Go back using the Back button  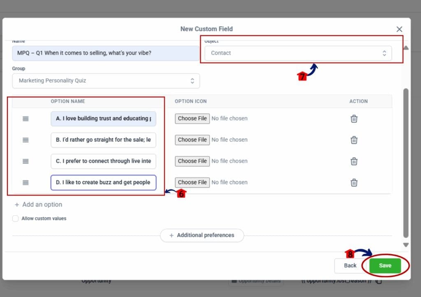(350, 265)
